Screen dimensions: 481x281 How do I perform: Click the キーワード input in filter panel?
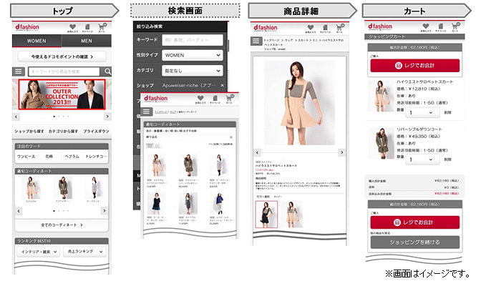pyautogui.click(x=193, y=40)
